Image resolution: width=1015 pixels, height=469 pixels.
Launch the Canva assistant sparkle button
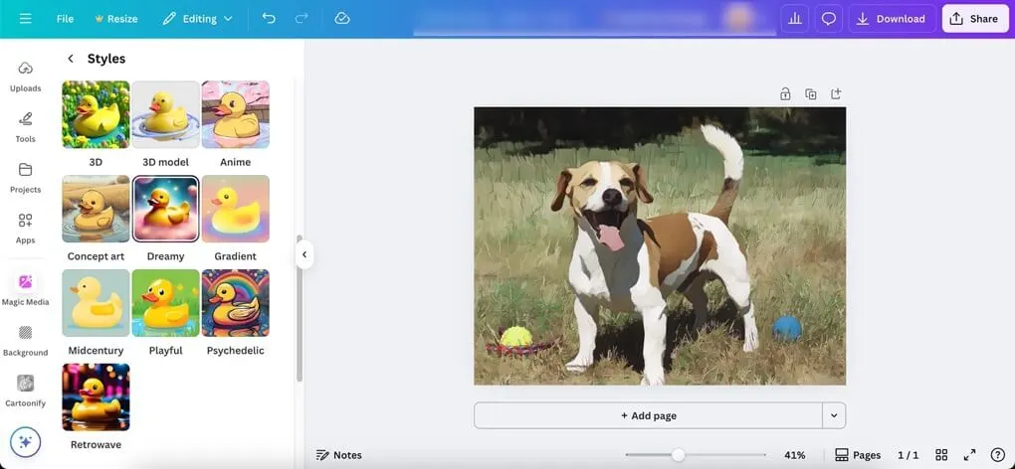[x=25, y=442]
